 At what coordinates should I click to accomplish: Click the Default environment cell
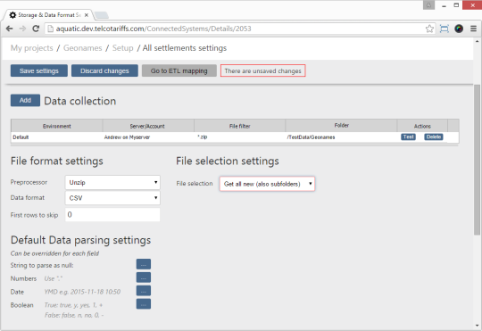[57, 137]
